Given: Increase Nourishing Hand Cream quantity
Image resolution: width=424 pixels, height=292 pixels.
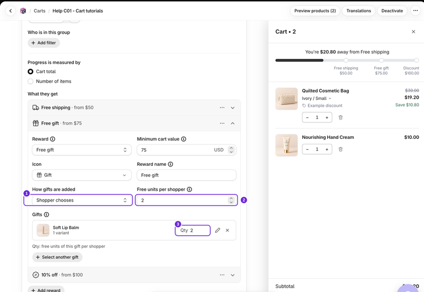Looking at the screenshot, I should (327, 149).
